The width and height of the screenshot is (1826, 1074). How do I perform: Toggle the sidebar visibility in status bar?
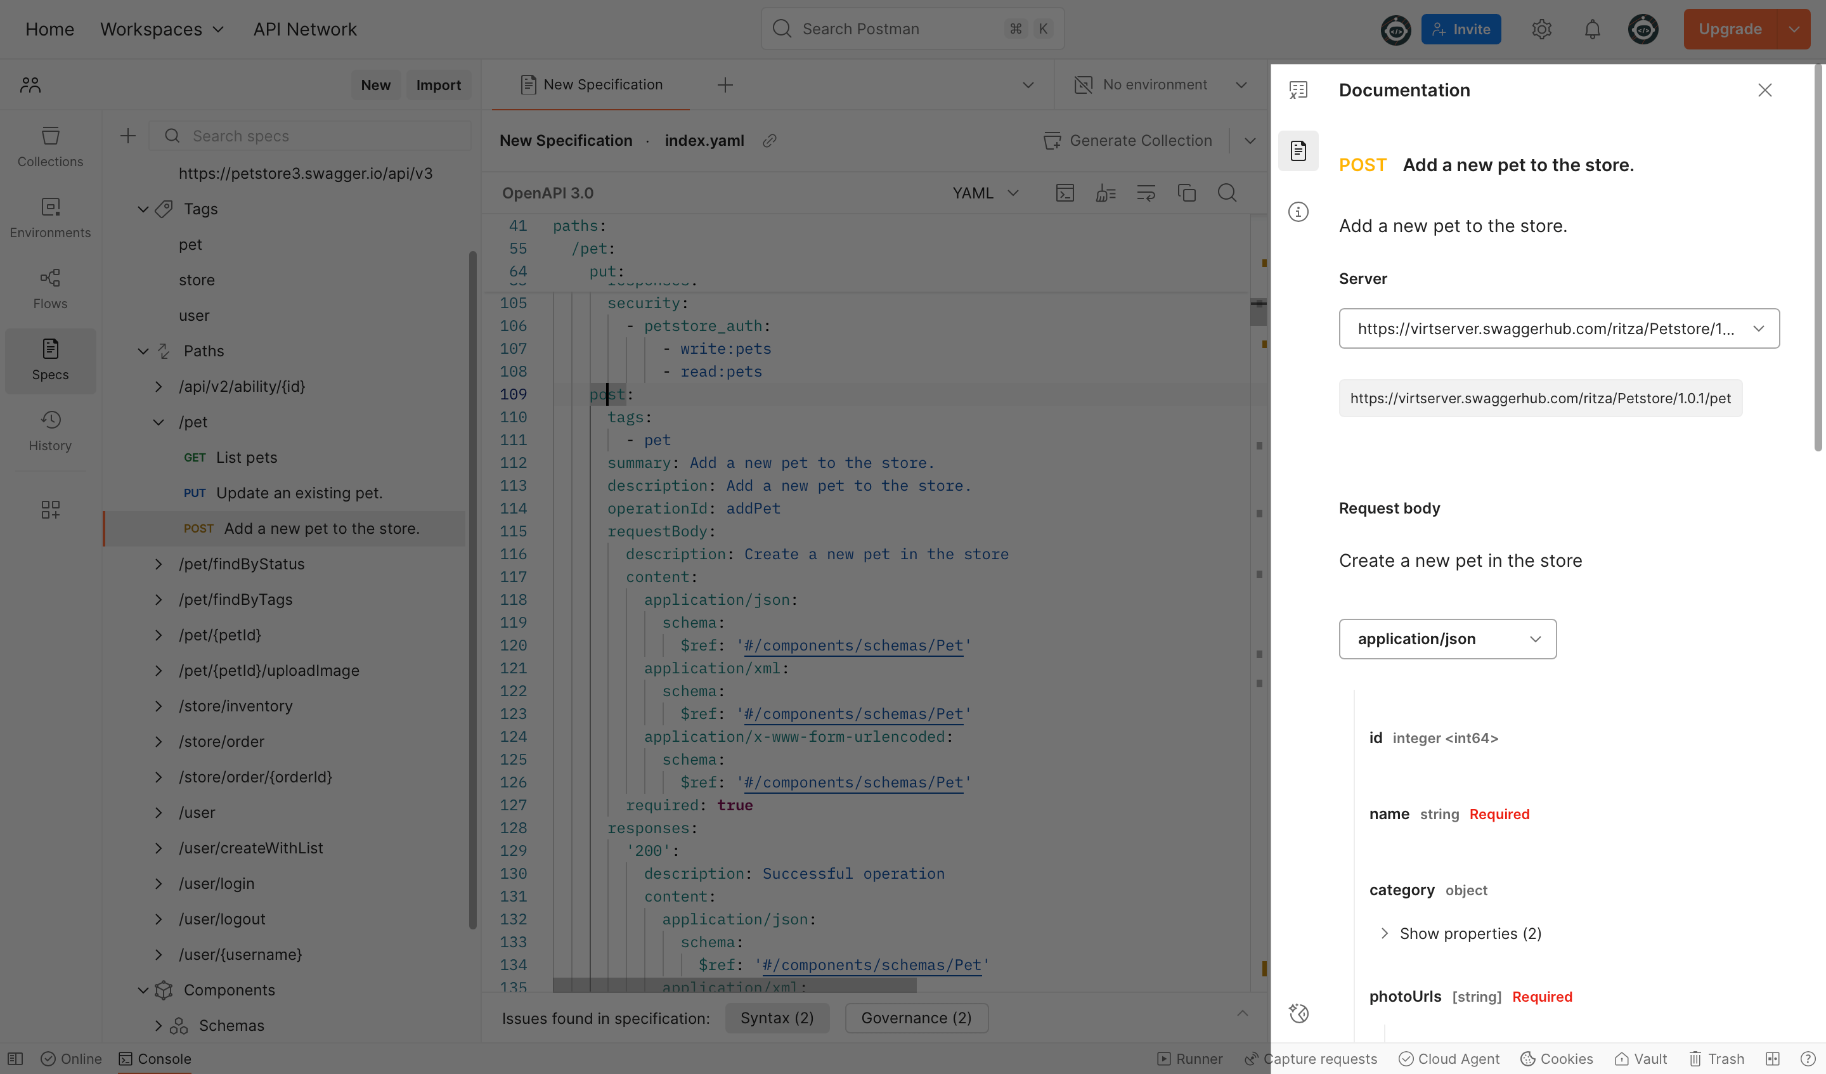pyautogui.click(x=16, y=1059)
